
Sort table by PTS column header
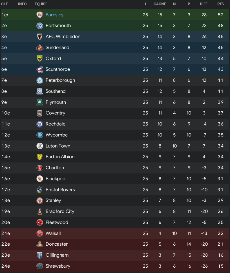[x=220, y=4]
